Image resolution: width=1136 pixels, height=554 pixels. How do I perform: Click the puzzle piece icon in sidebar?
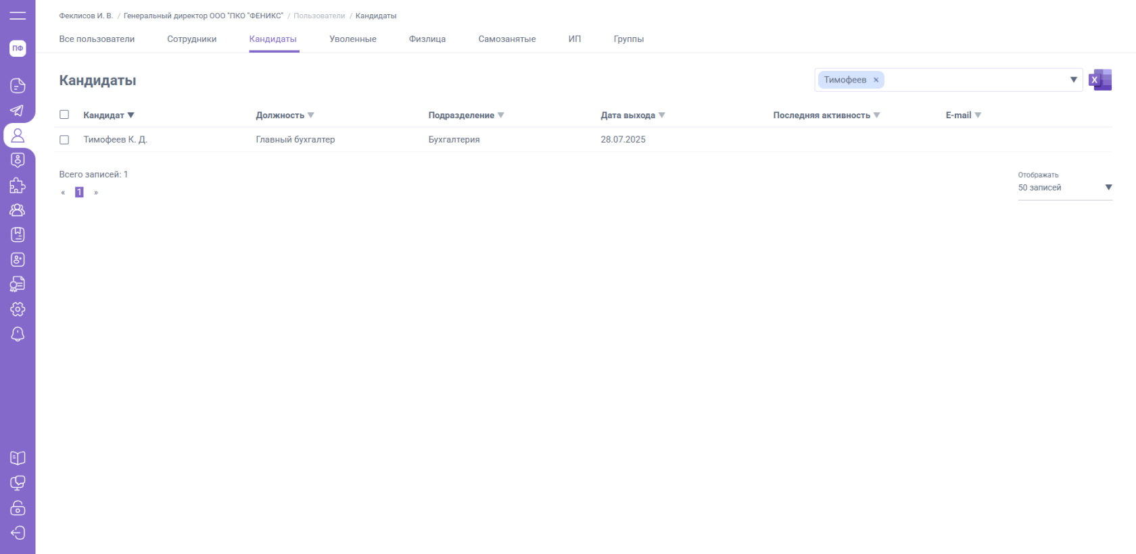[x=18, y=185]
